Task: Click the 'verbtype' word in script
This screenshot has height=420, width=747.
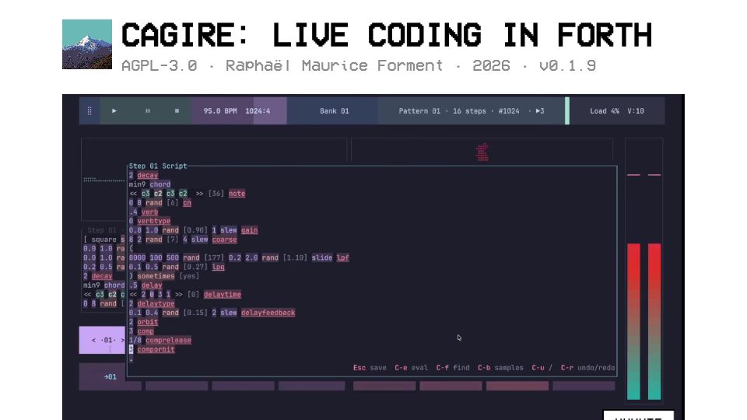Action: point(154,221)
